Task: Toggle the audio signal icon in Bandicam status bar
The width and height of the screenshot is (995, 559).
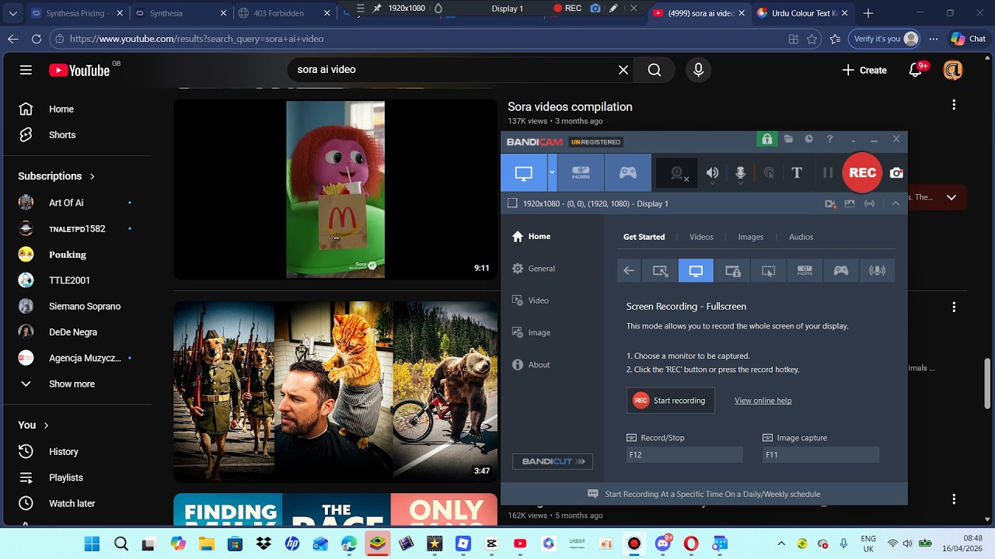Action: pyautogui.click(x=869, y=203)
